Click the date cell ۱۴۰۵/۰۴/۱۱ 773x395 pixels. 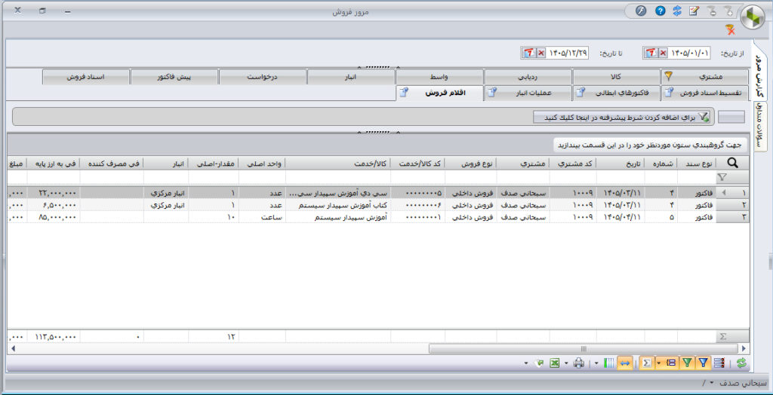tap(621, 217)
